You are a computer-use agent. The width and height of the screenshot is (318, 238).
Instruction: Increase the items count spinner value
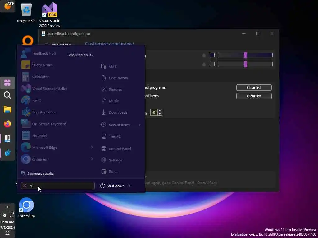pyautogui.click(x=160, y=111)
